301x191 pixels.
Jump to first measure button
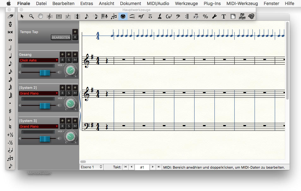click(125, 167)
